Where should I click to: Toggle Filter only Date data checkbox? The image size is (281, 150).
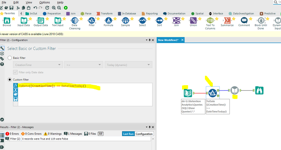[x=16, y=72]
